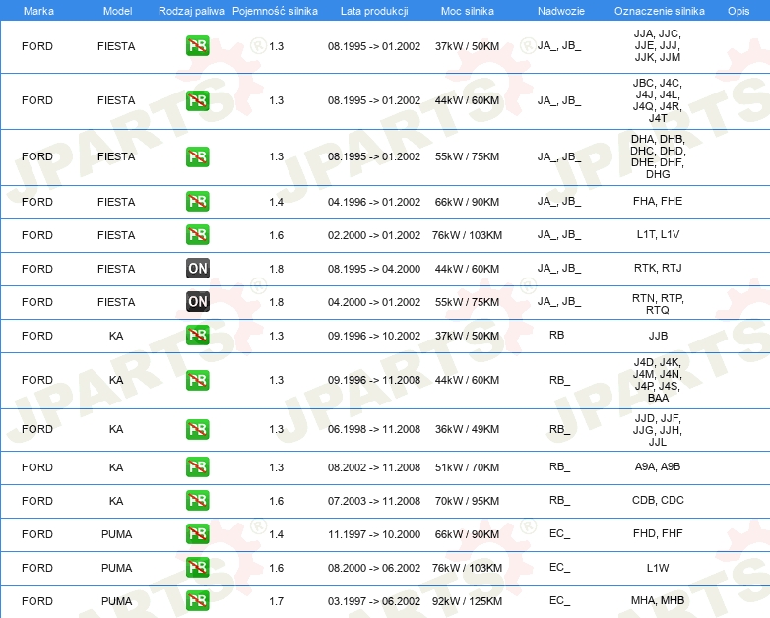Click the petrol icon in the KA 37kW row
The image size is (770, 618).
coord(197,336)
